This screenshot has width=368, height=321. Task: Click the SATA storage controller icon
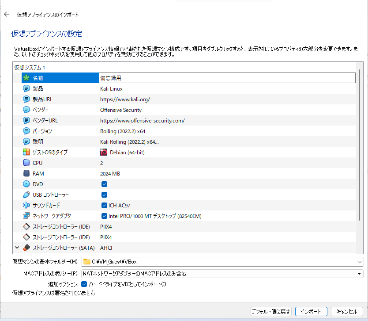[26, 248]
